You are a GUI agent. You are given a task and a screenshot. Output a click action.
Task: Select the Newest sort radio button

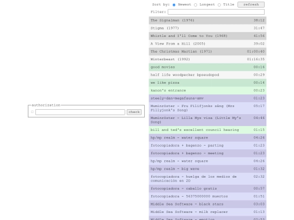click(x=174, y=5)
